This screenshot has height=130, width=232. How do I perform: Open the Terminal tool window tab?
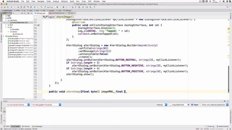pyautogui.click(x=26, y=126)
